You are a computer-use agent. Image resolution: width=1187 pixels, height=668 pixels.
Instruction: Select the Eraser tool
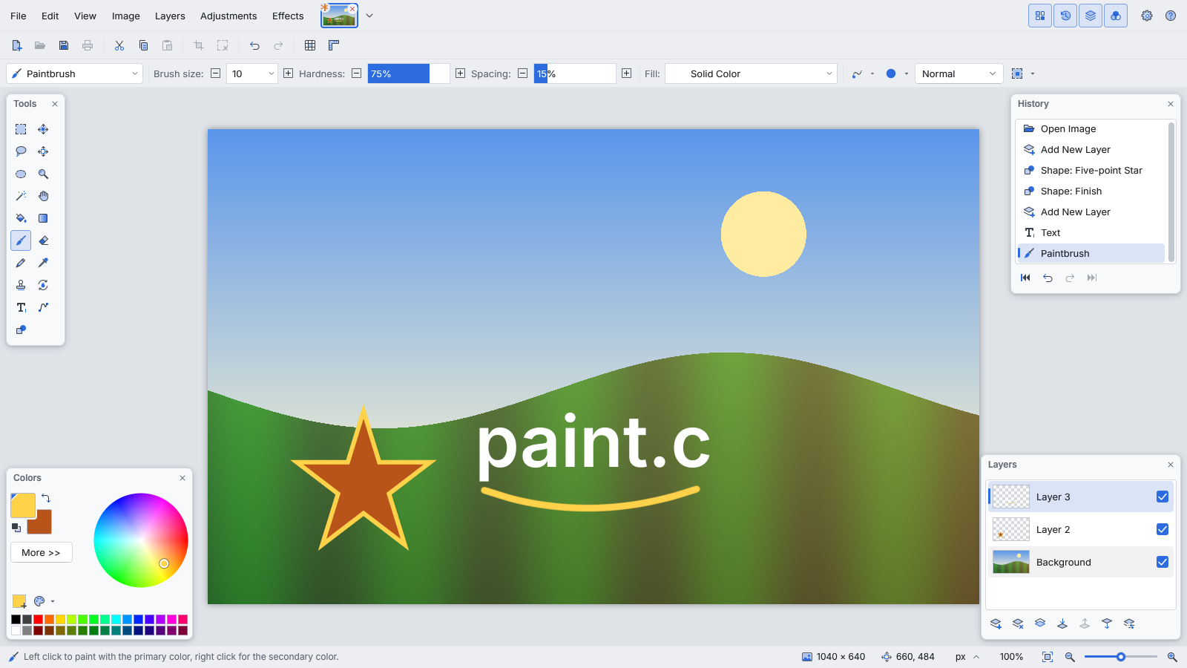[43, 240]
